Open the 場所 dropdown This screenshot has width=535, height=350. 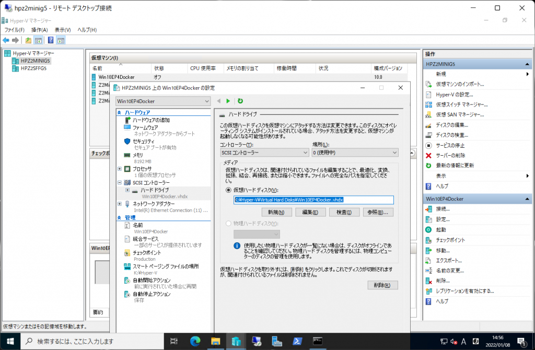(355, 153)
